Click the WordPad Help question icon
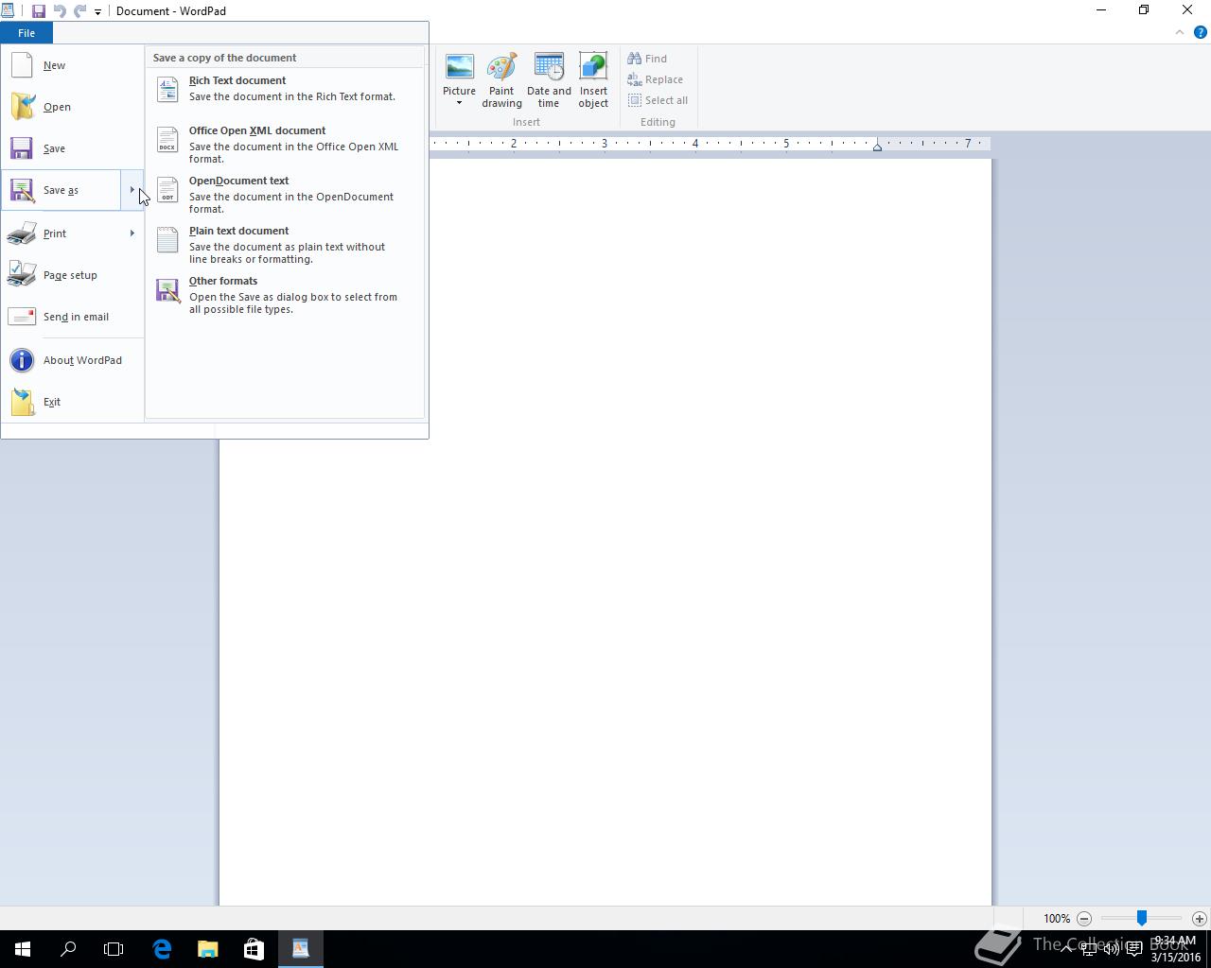This screenshot has height=968, width=1211. (x=1201, y=32)
